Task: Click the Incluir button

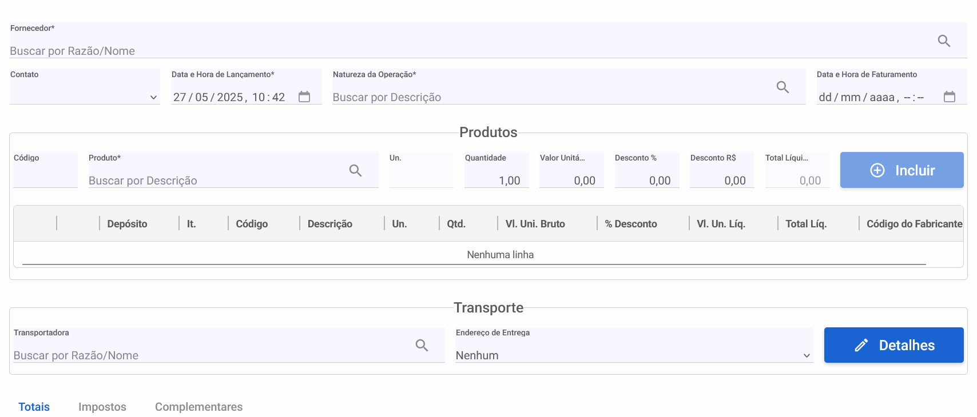Action: (901, 170)
